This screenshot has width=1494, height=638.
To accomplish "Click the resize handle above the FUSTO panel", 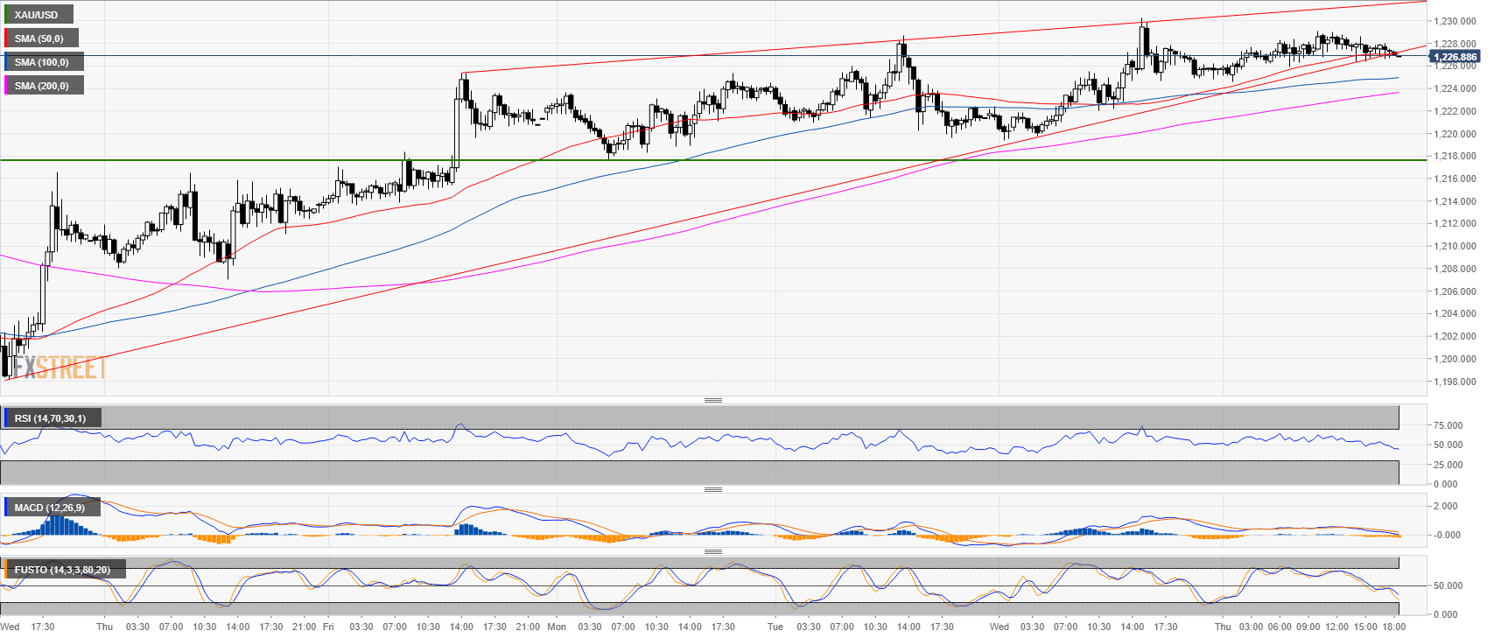I will 712,551.
